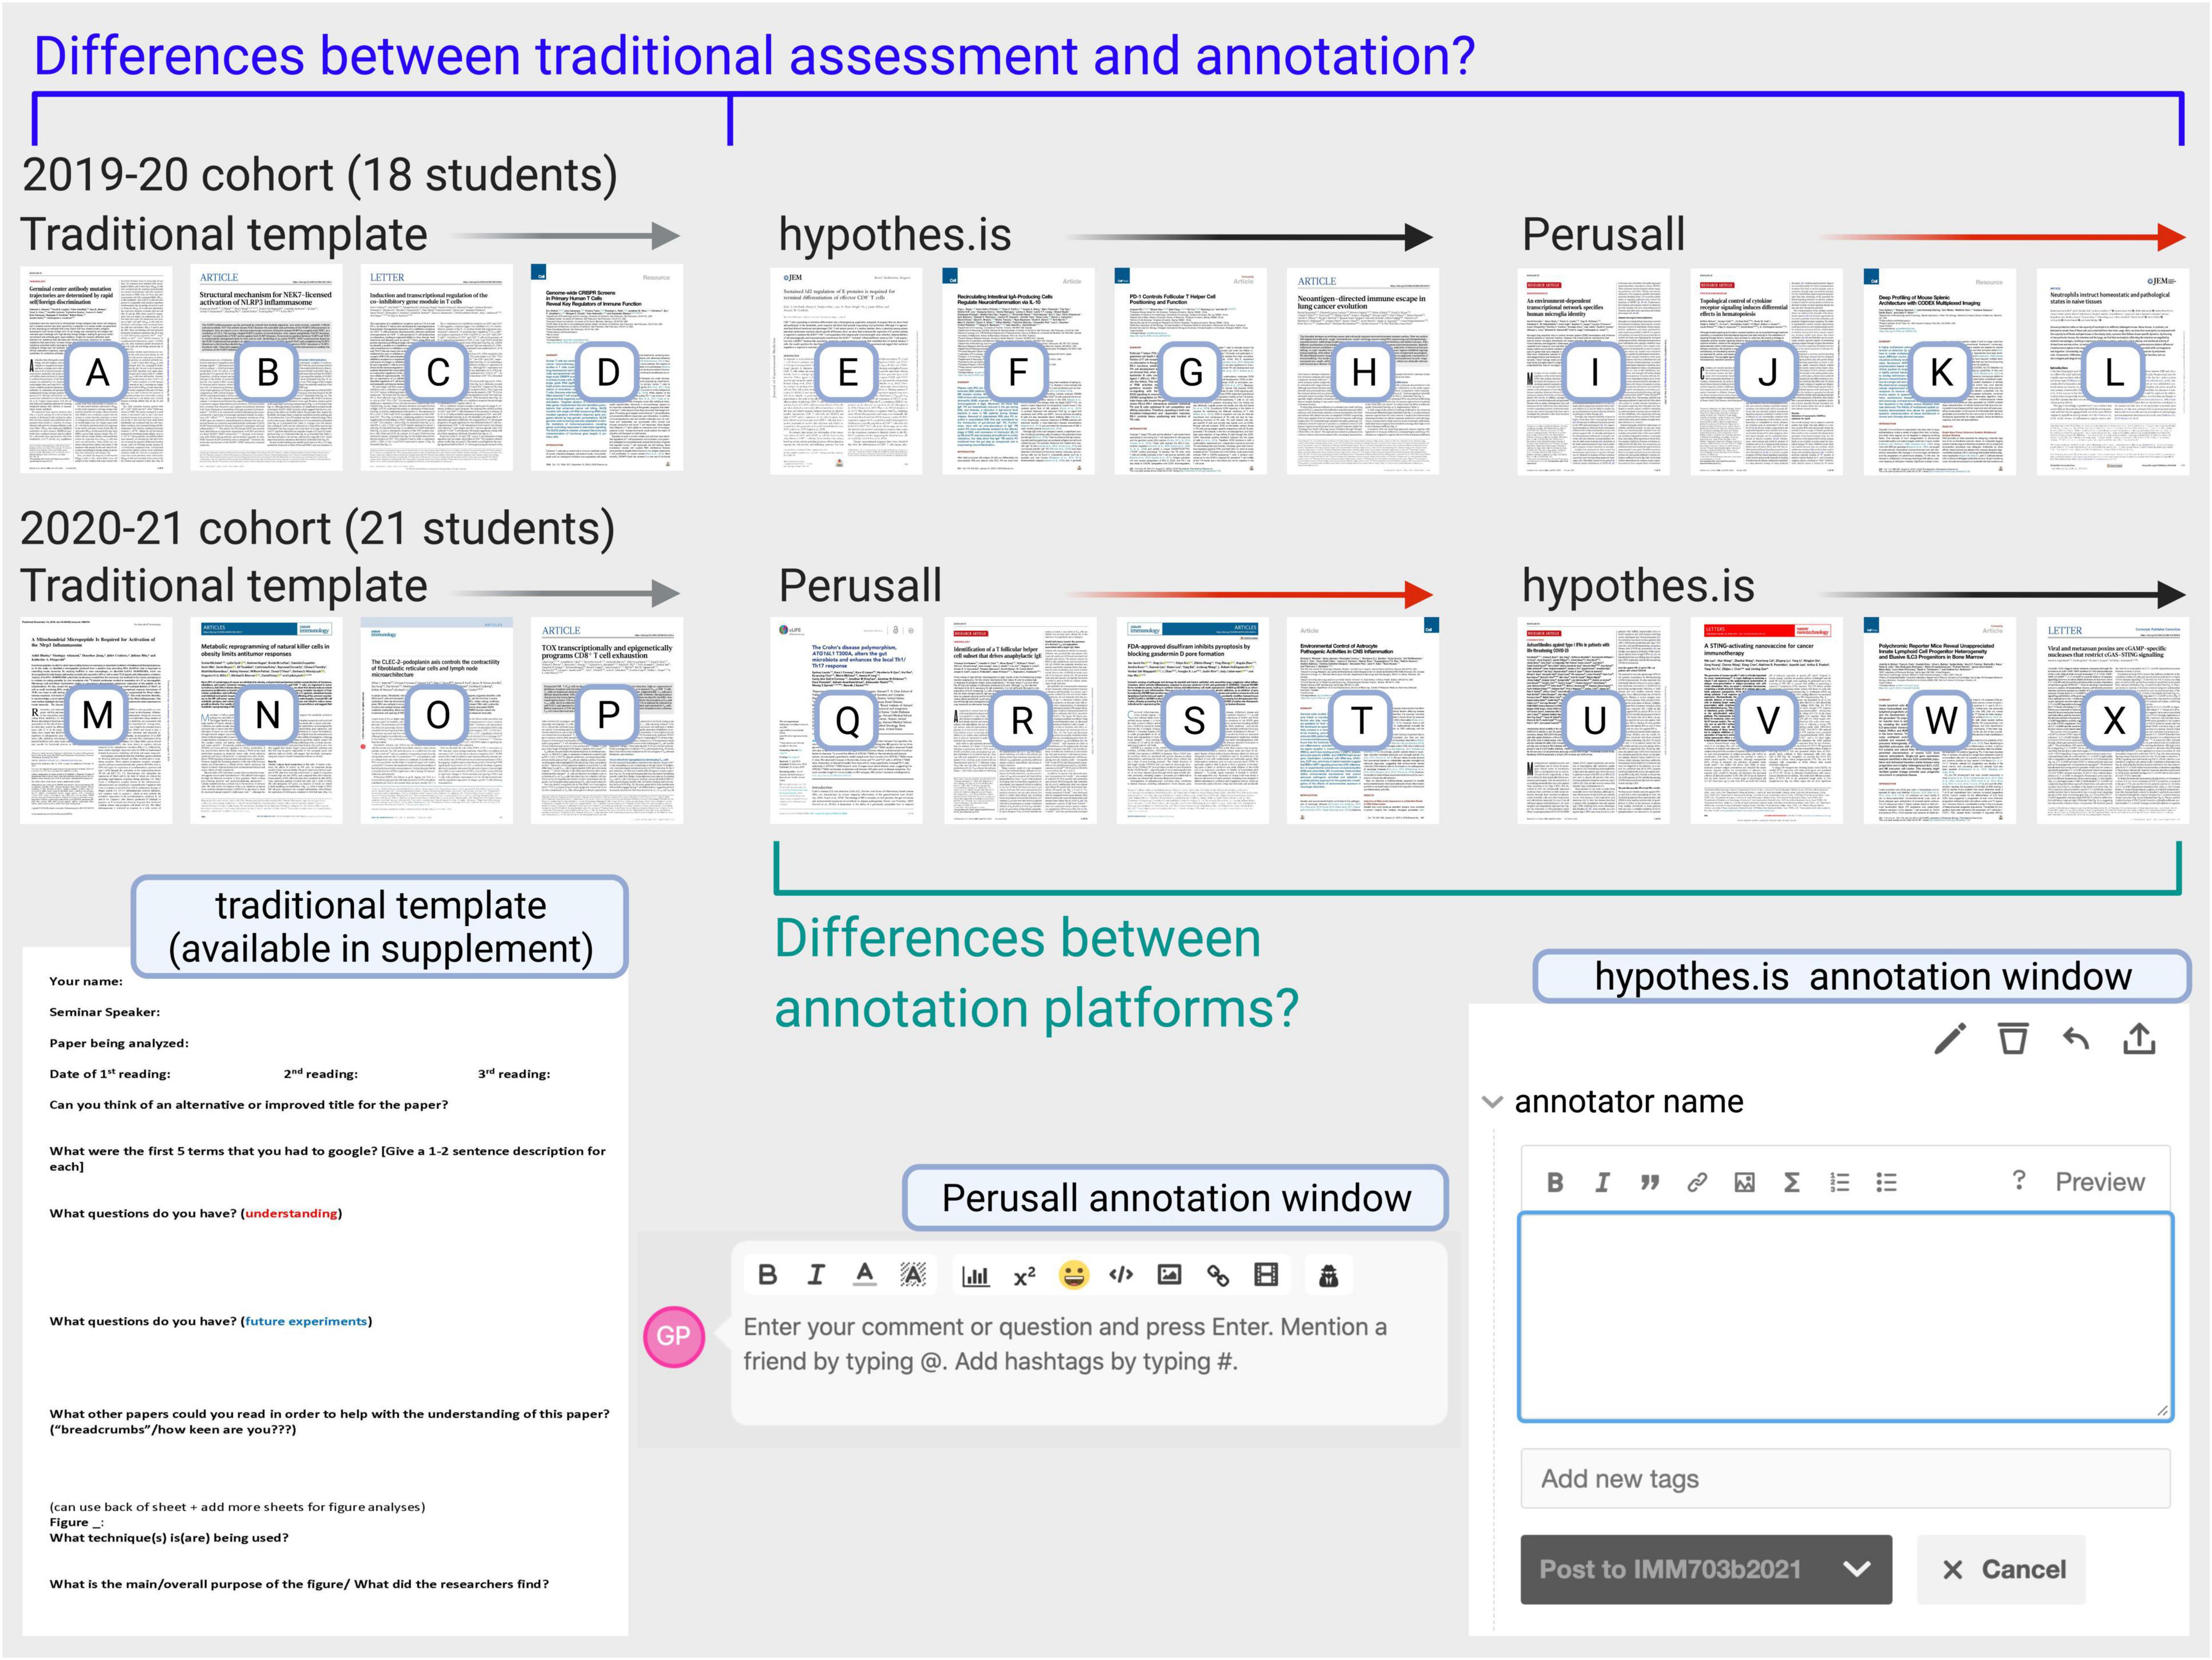
Task: Insert a quote in hypothes.is editor
Action: coord(1650,1182)
